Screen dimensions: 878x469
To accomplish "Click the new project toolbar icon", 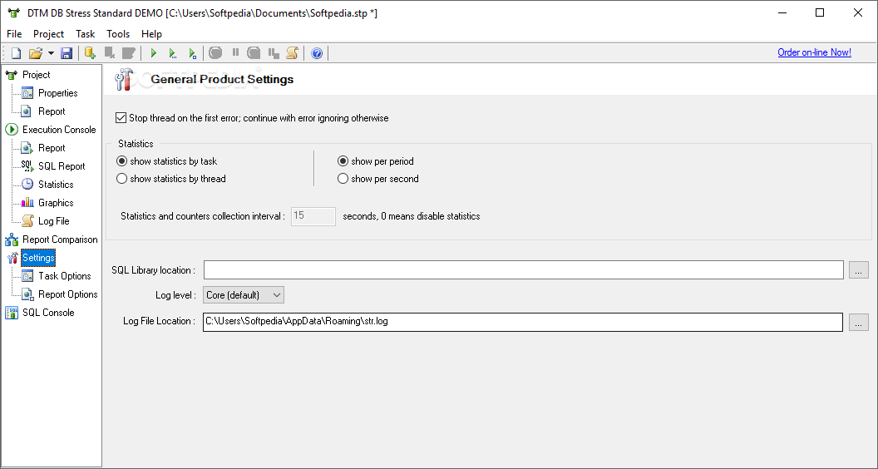I will point(17,53).
